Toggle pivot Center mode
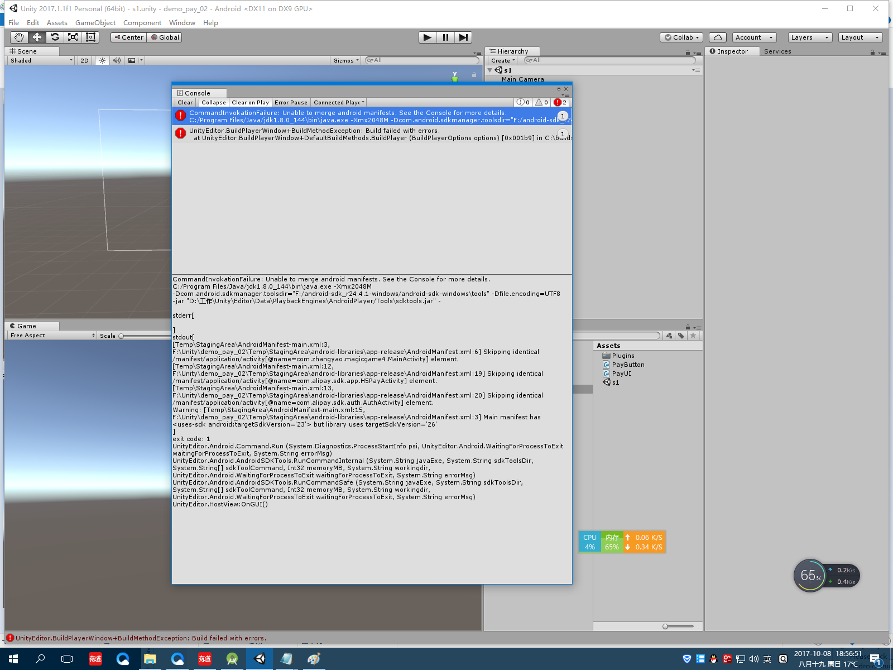This screenshot has height=670, width=893. pyautogui.click(x=129, y=37)
